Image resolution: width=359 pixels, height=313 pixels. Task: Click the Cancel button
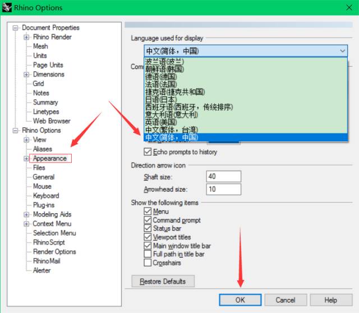click(x=285, y=300)
